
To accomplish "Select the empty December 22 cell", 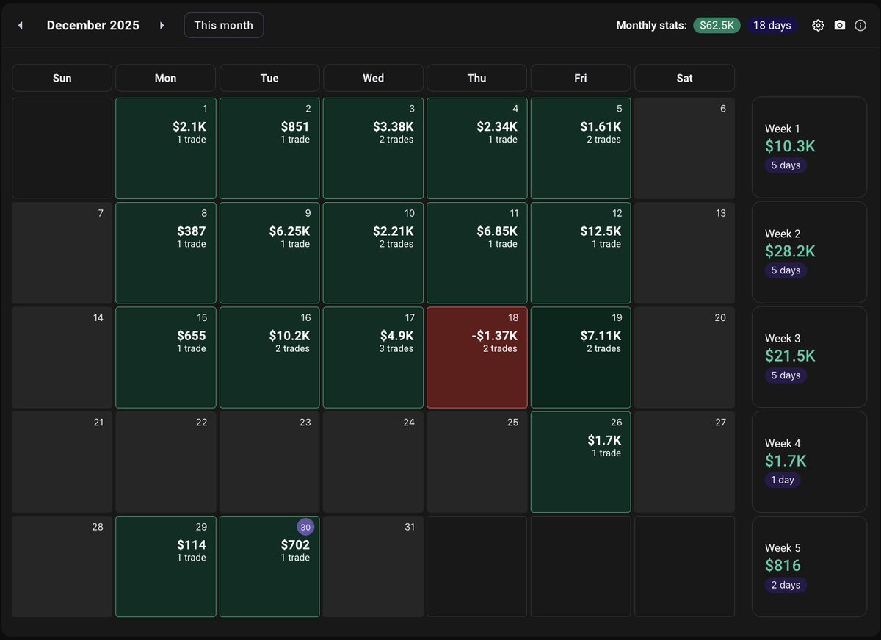I will click(x=166, y=462).
